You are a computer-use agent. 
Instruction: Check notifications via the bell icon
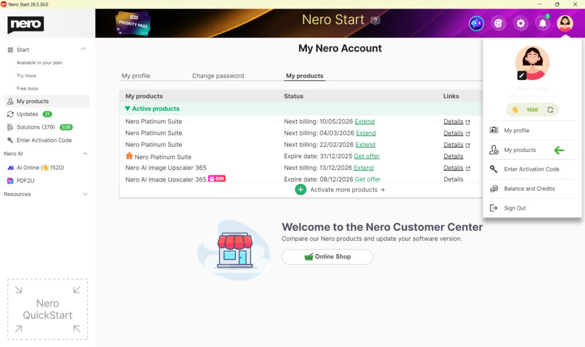[543, 23]
